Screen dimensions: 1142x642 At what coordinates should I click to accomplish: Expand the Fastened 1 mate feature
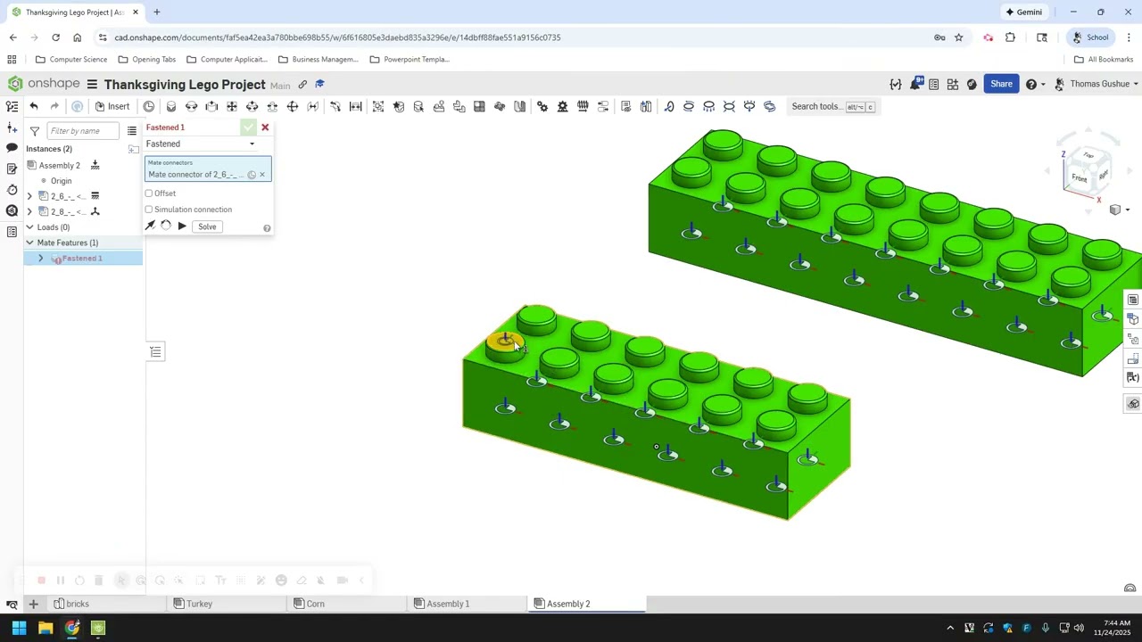coord(40,259)
